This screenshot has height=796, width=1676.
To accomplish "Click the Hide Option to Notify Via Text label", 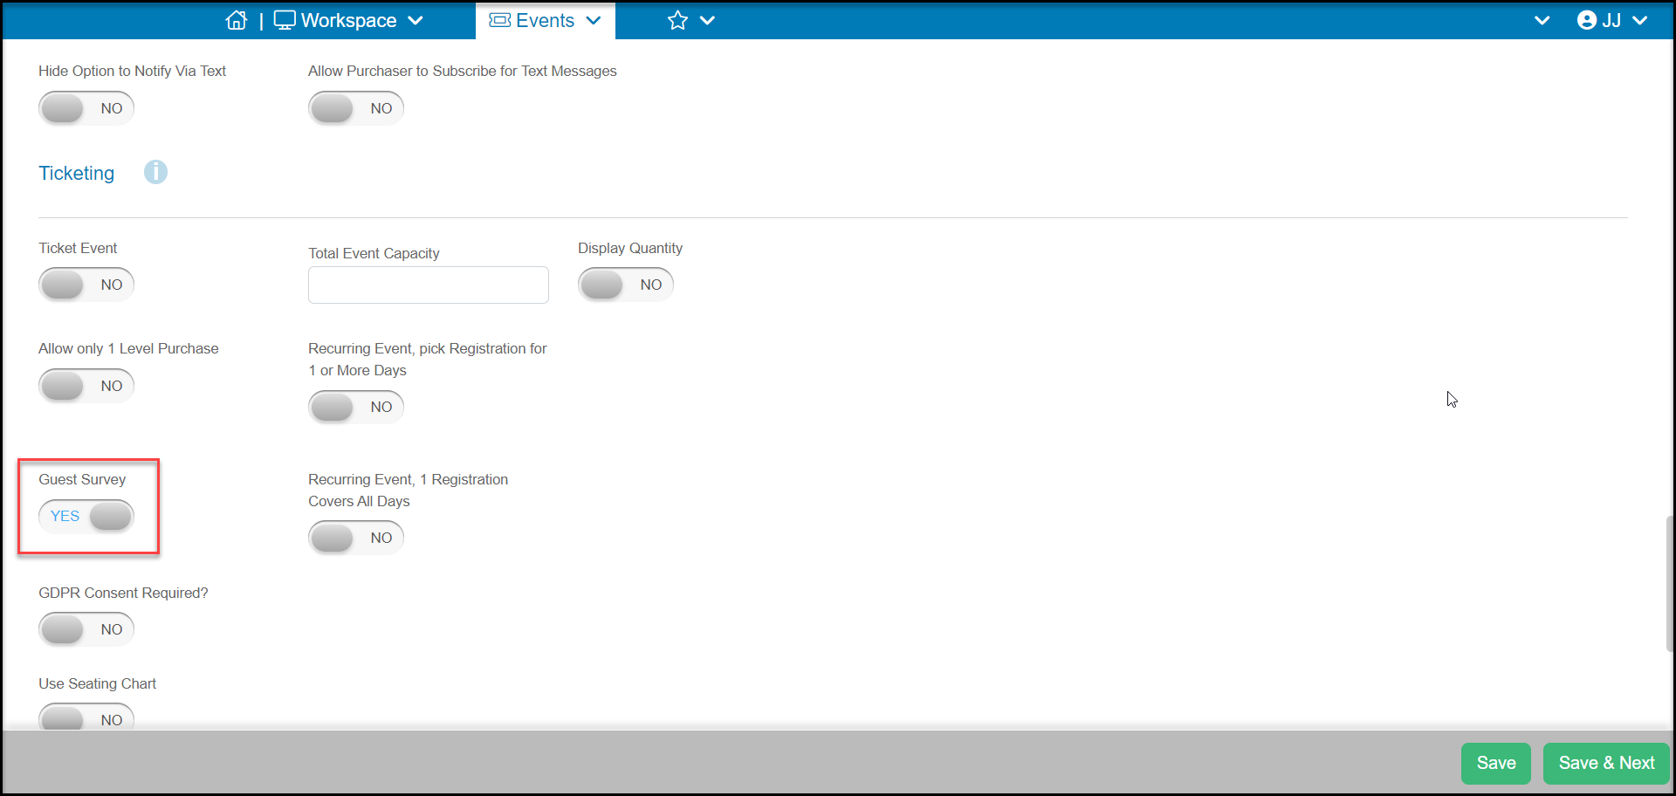I will [132, 71].
